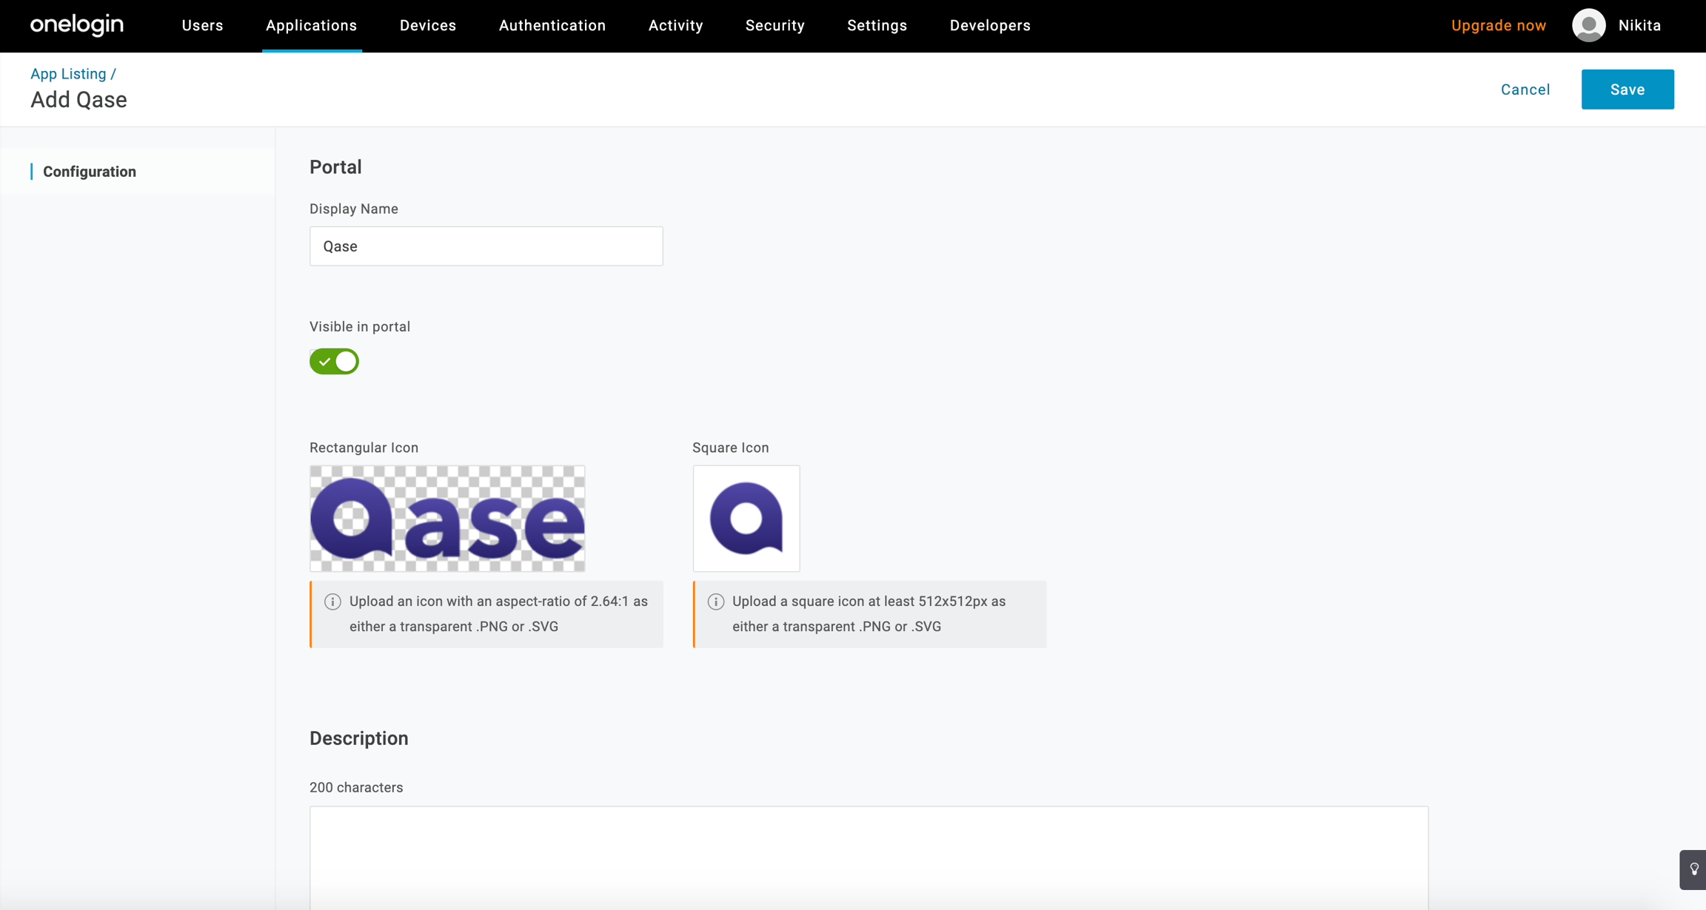The width and height of the screenshot is (1706, 910).
Task: Click the square icon info symbol
Action: point(715,601)
